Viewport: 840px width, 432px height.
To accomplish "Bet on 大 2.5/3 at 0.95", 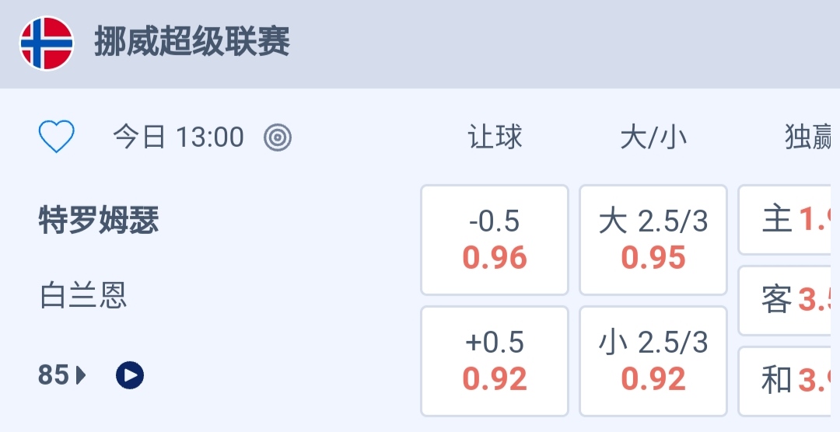I will [x=653, y=240].
